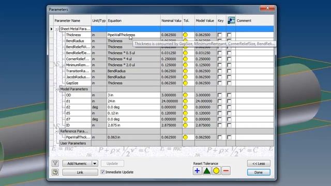Viewport: 331px width, 186px height.
Task: Edit the Thickness equation PipeWallThickness field
Action: click(x=133, y=35)
